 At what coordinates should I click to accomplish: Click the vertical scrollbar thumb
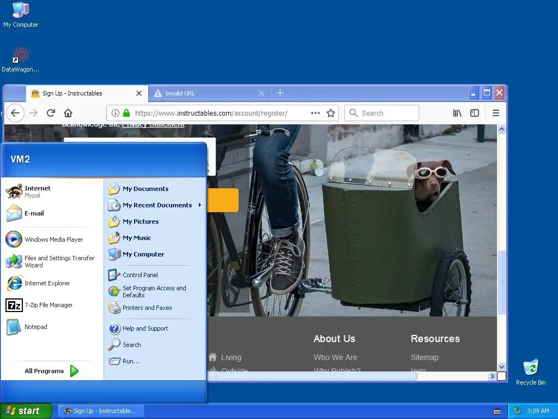pos(501,282)
